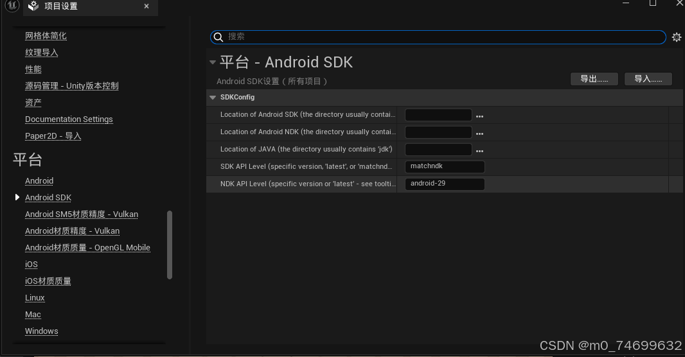
Task: Select Android SDK in platform list
Action: (48, 198)
